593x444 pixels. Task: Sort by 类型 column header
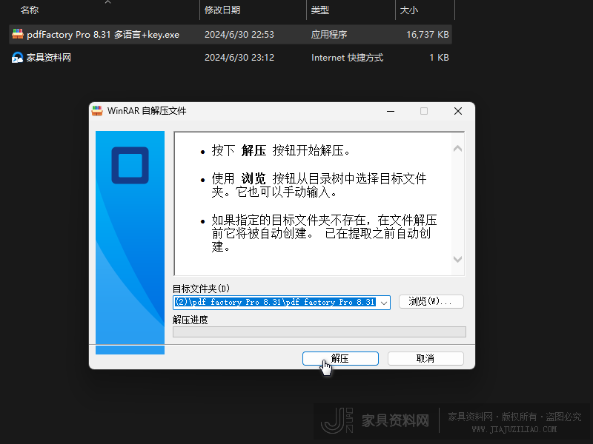tap(320, 10)
